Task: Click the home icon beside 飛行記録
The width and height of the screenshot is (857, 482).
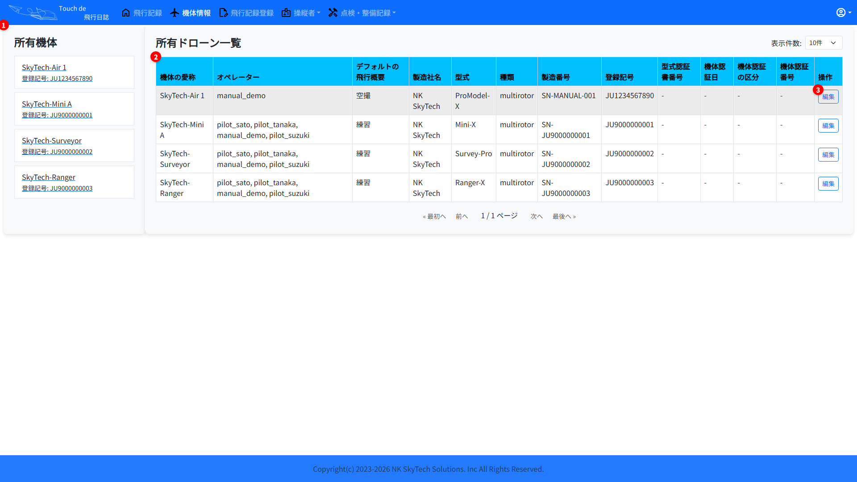Action: [126, 12]
